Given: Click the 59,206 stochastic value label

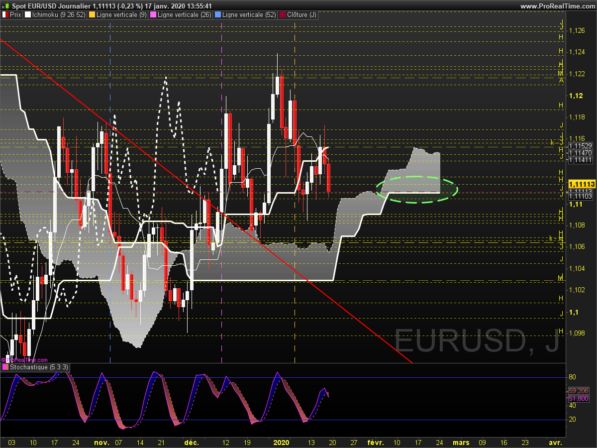Looking at the screenshot, I should (579, 391).
